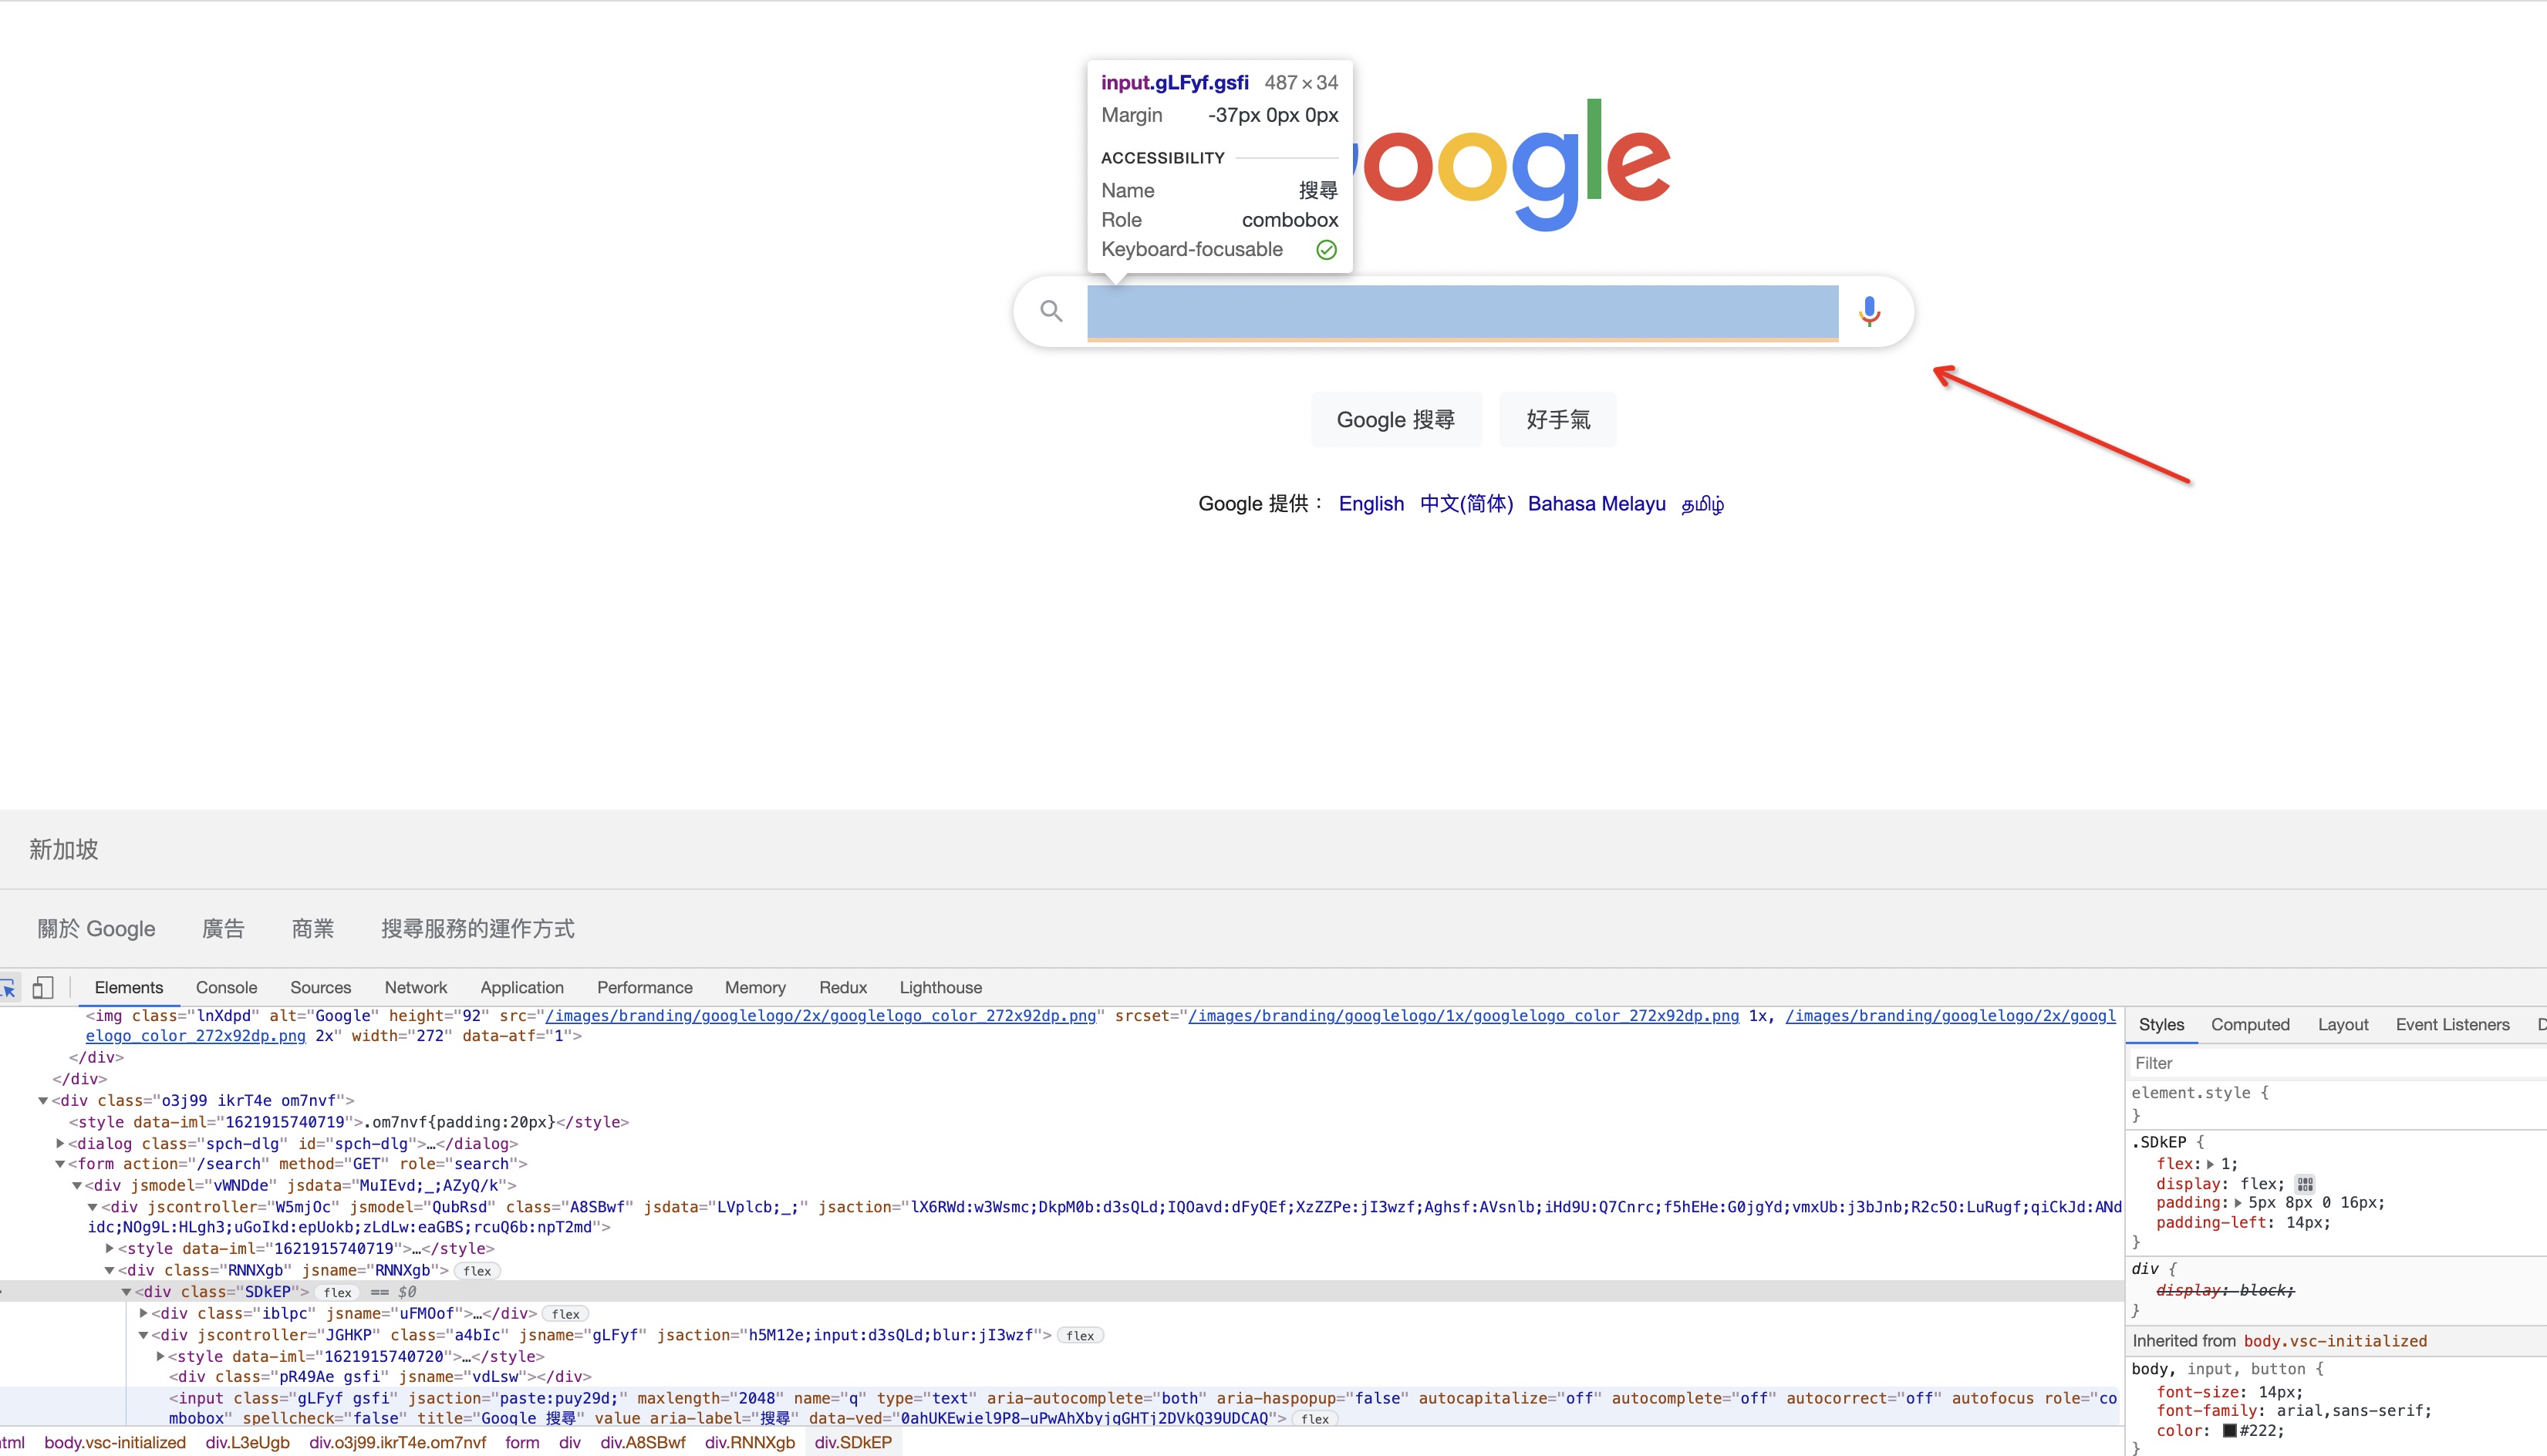The height and width of the screenshot is (1456, 2547).
Task: Open the 商業 footer link
Action: 313,929
